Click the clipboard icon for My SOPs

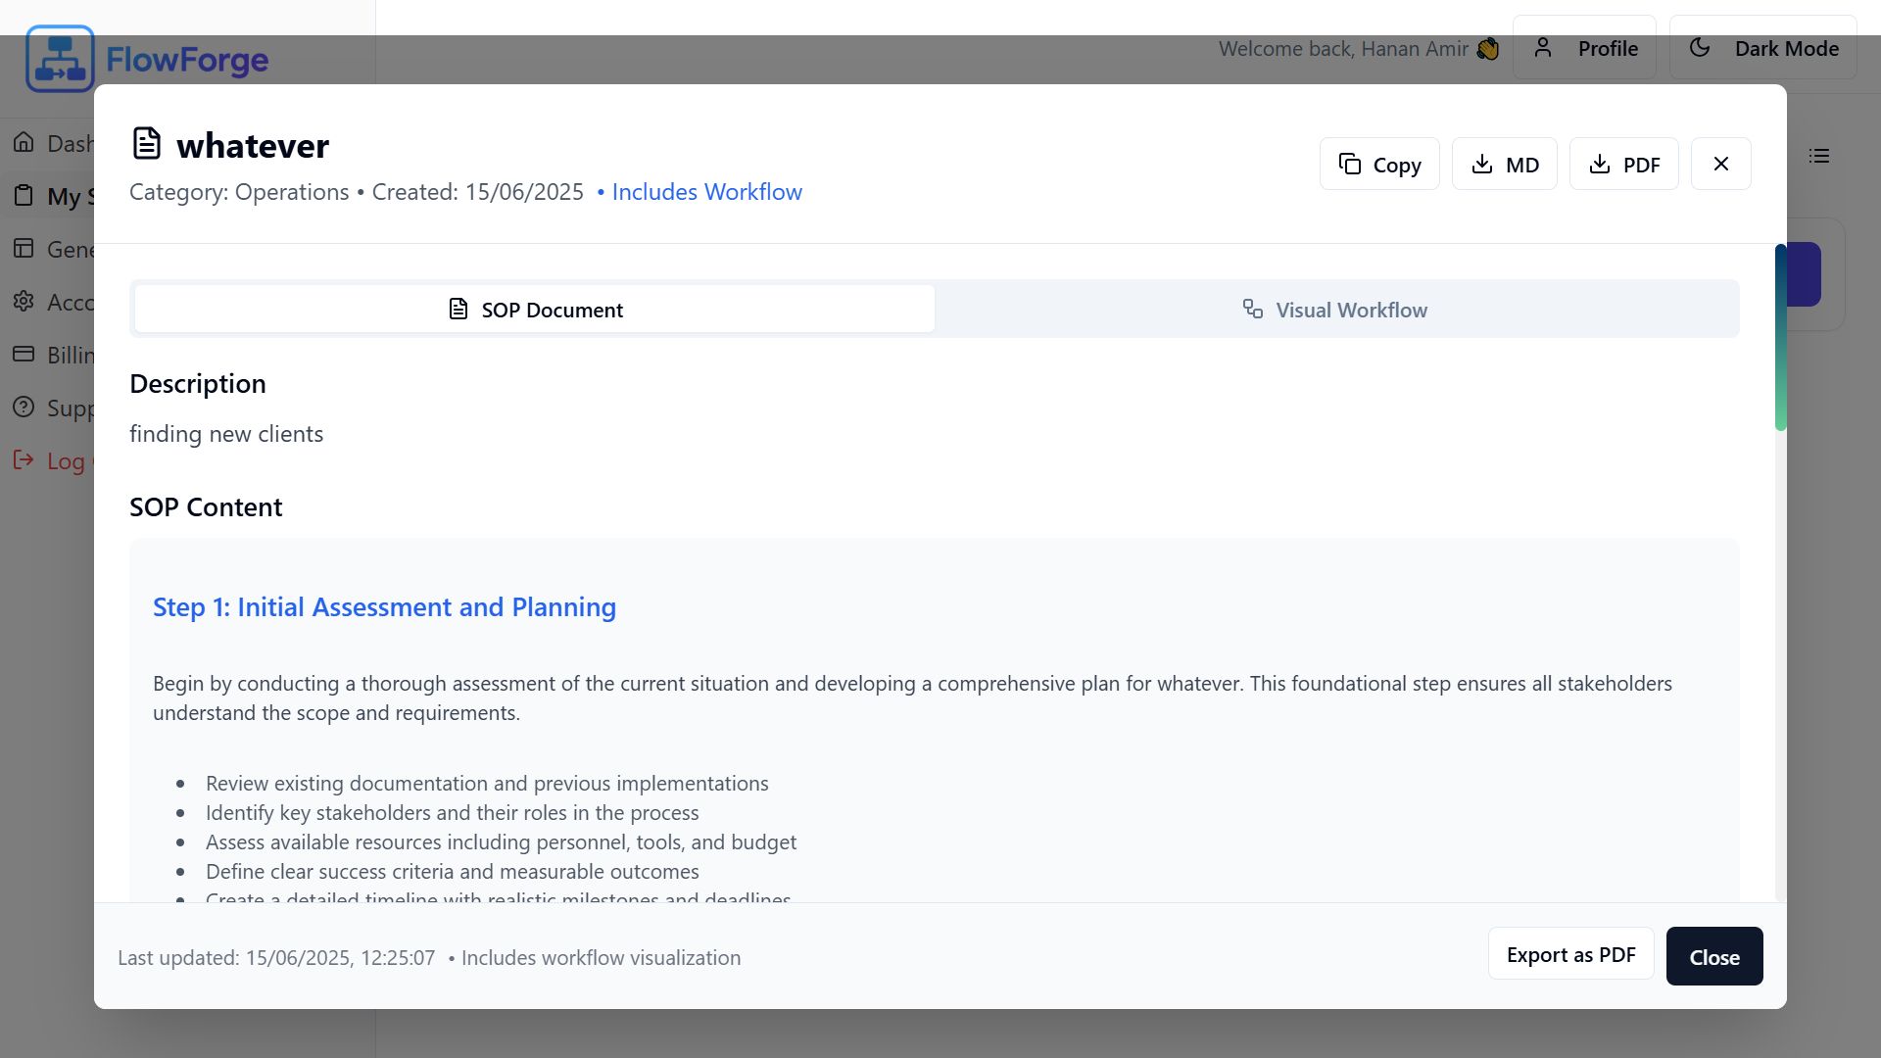pos(24,196)
